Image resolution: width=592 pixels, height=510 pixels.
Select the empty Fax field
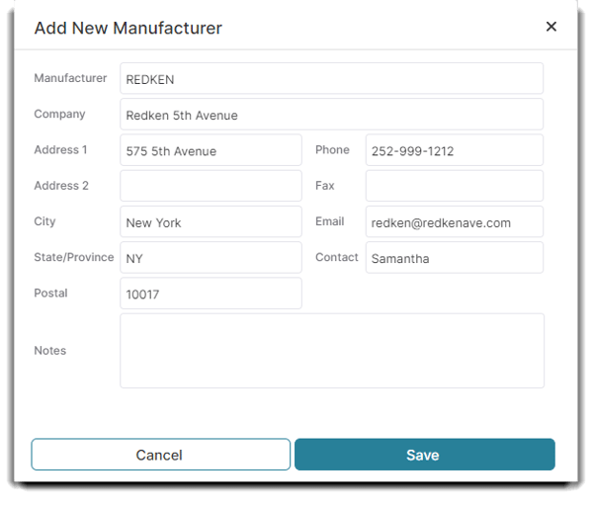click(455, 186)
